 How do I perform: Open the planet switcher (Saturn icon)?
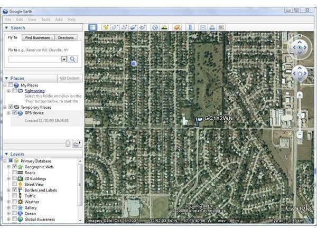[177, 27]
